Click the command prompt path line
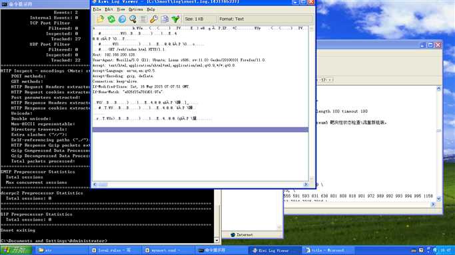This screenshot has height=255, width=455. pos(54,240)
